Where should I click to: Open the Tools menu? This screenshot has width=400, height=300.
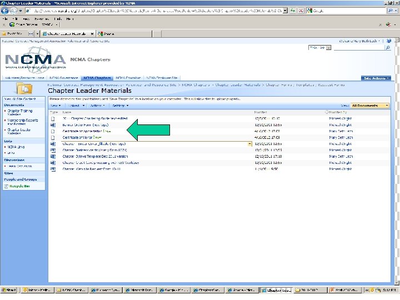(x=58, y=19)
